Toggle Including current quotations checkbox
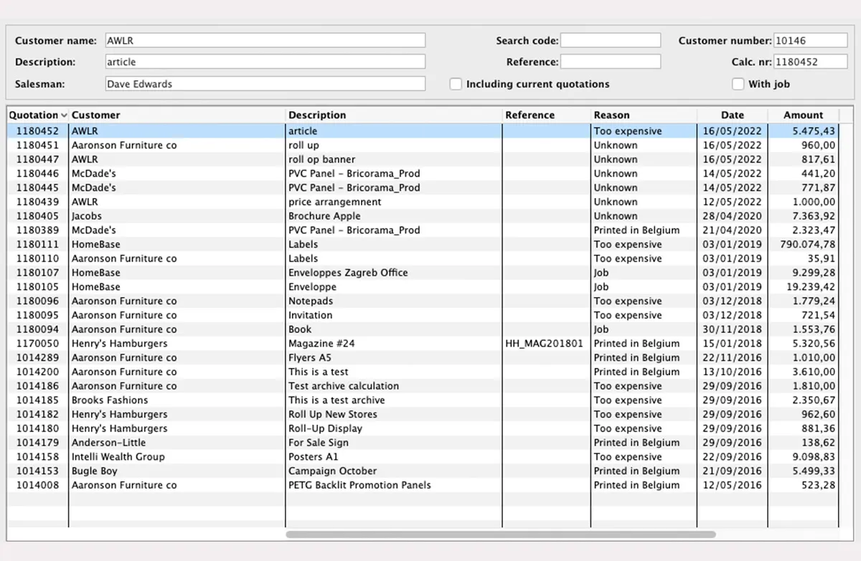The height and width of the screenshot is (561, 861). [456, 84]
